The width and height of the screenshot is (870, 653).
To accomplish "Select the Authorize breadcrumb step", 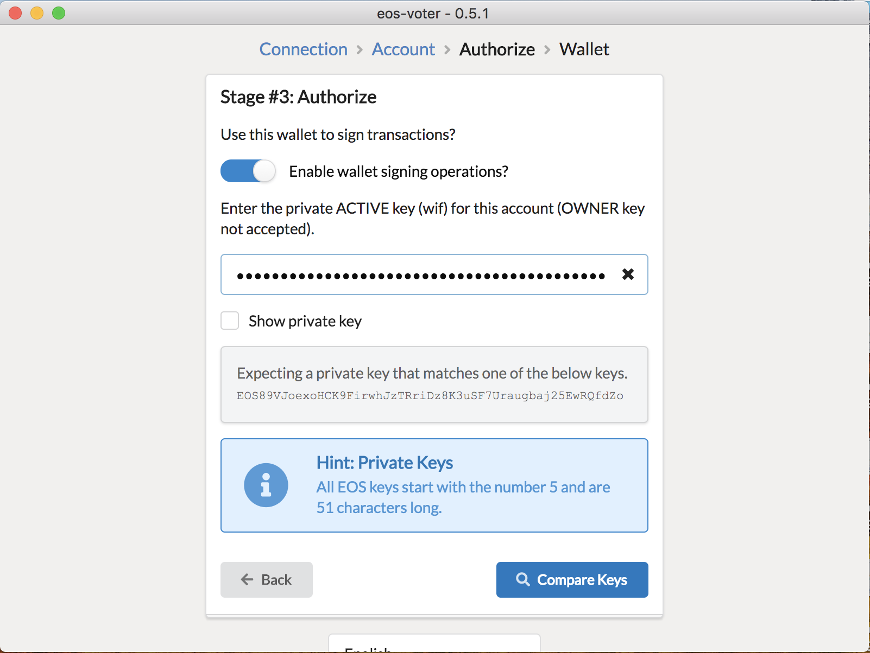I will click(497, 49).
